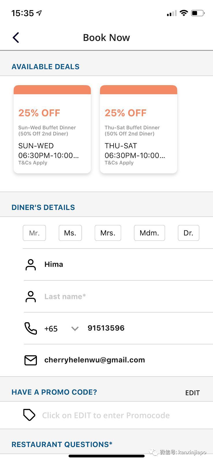Image resolution: width=213 pixels, height=462 pixels.
Task: Select the Mr. title option
Action: click(34, 233)
